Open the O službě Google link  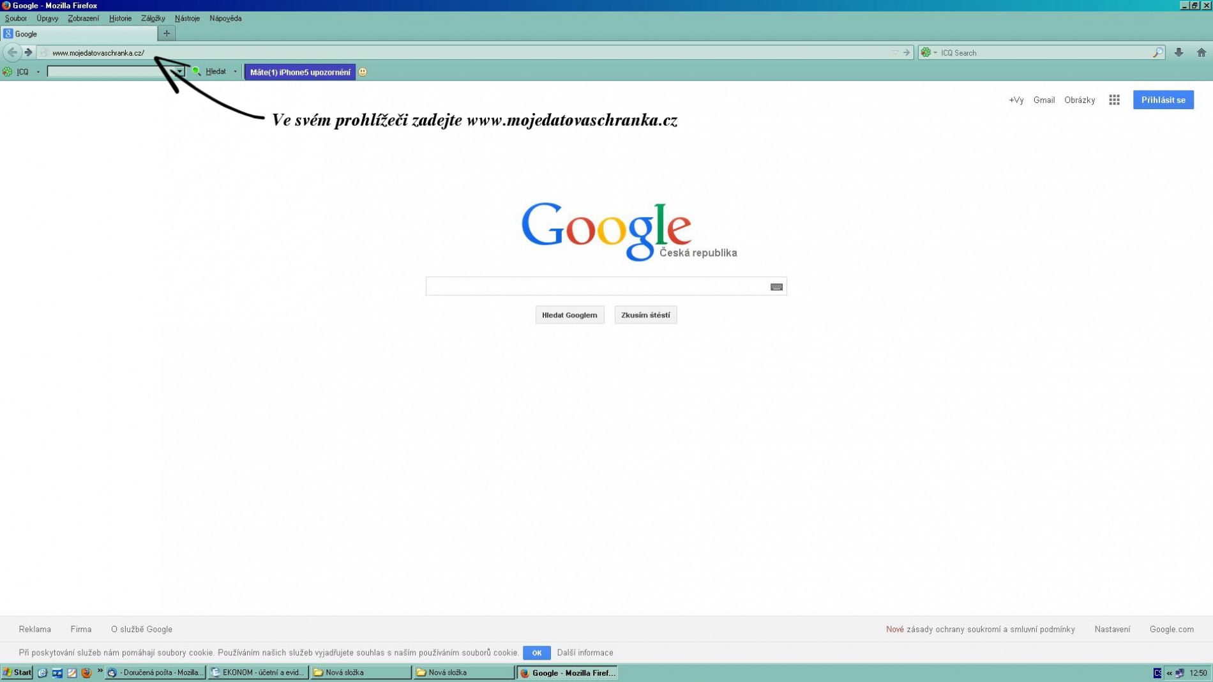click(142, 629)
